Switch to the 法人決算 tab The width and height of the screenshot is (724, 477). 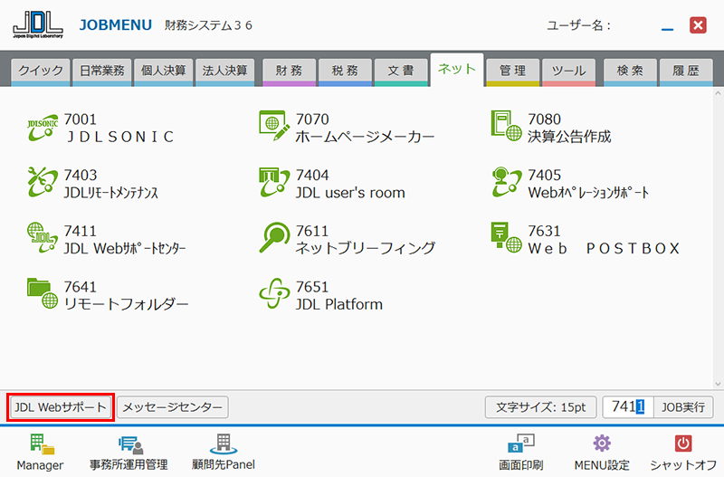pyautogui.click(x=224, y=72)
